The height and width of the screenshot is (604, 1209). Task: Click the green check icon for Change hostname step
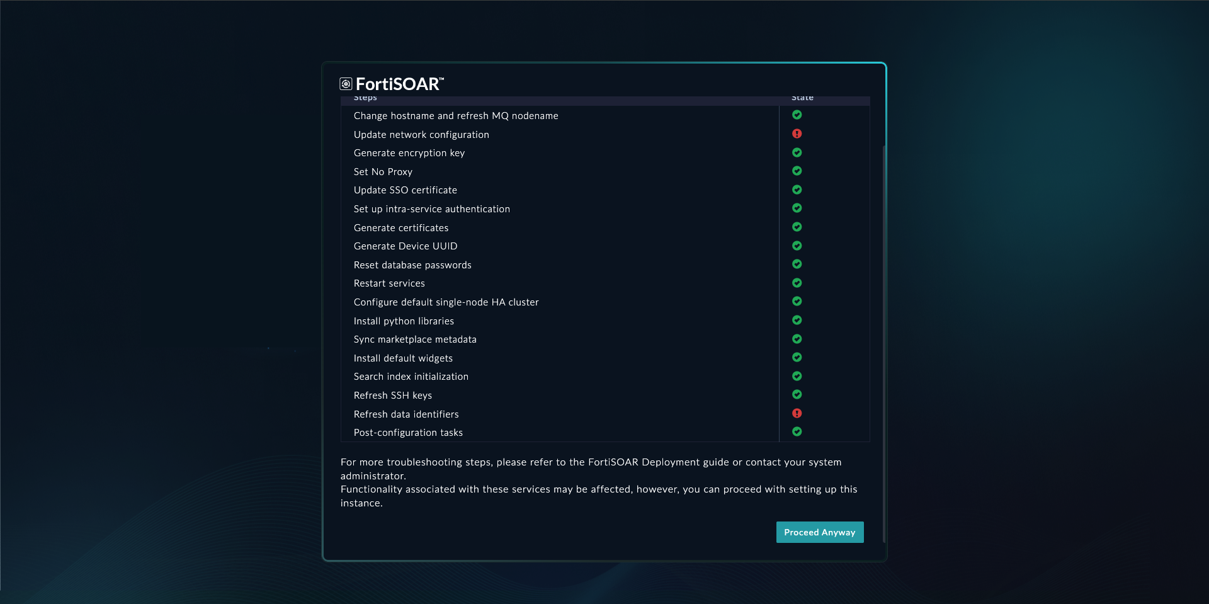coord(797,115)
